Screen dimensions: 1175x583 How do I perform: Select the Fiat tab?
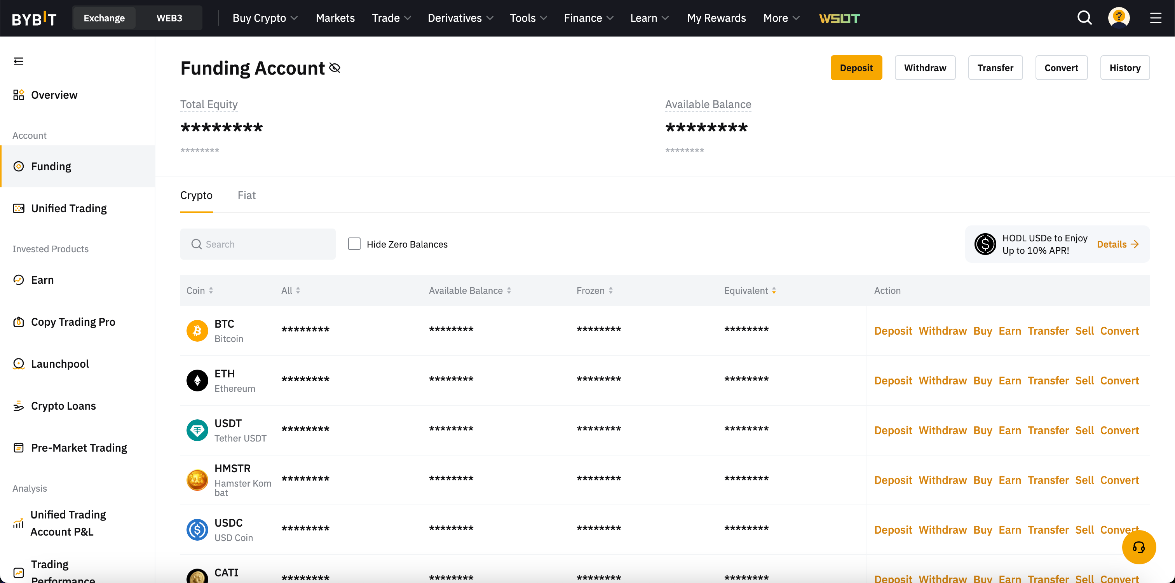(x=246, y=195)
